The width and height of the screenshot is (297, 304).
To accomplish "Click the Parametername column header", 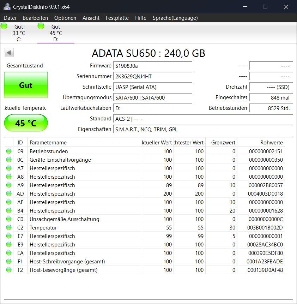I will point(84,143).
